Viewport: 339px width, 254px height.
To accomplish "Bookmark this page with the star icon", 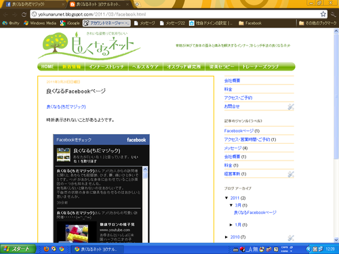I will [x=323, y=14].
